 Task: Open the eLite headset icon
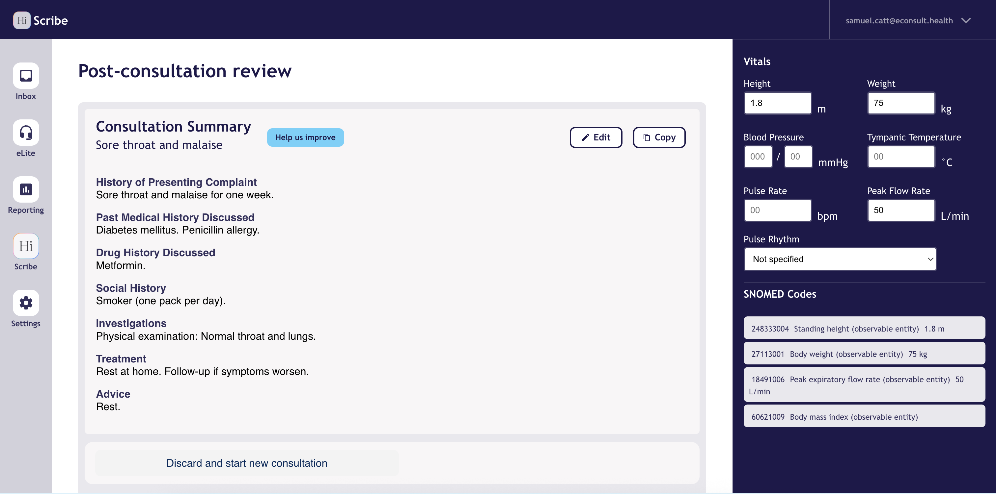[x=25, y=133]
